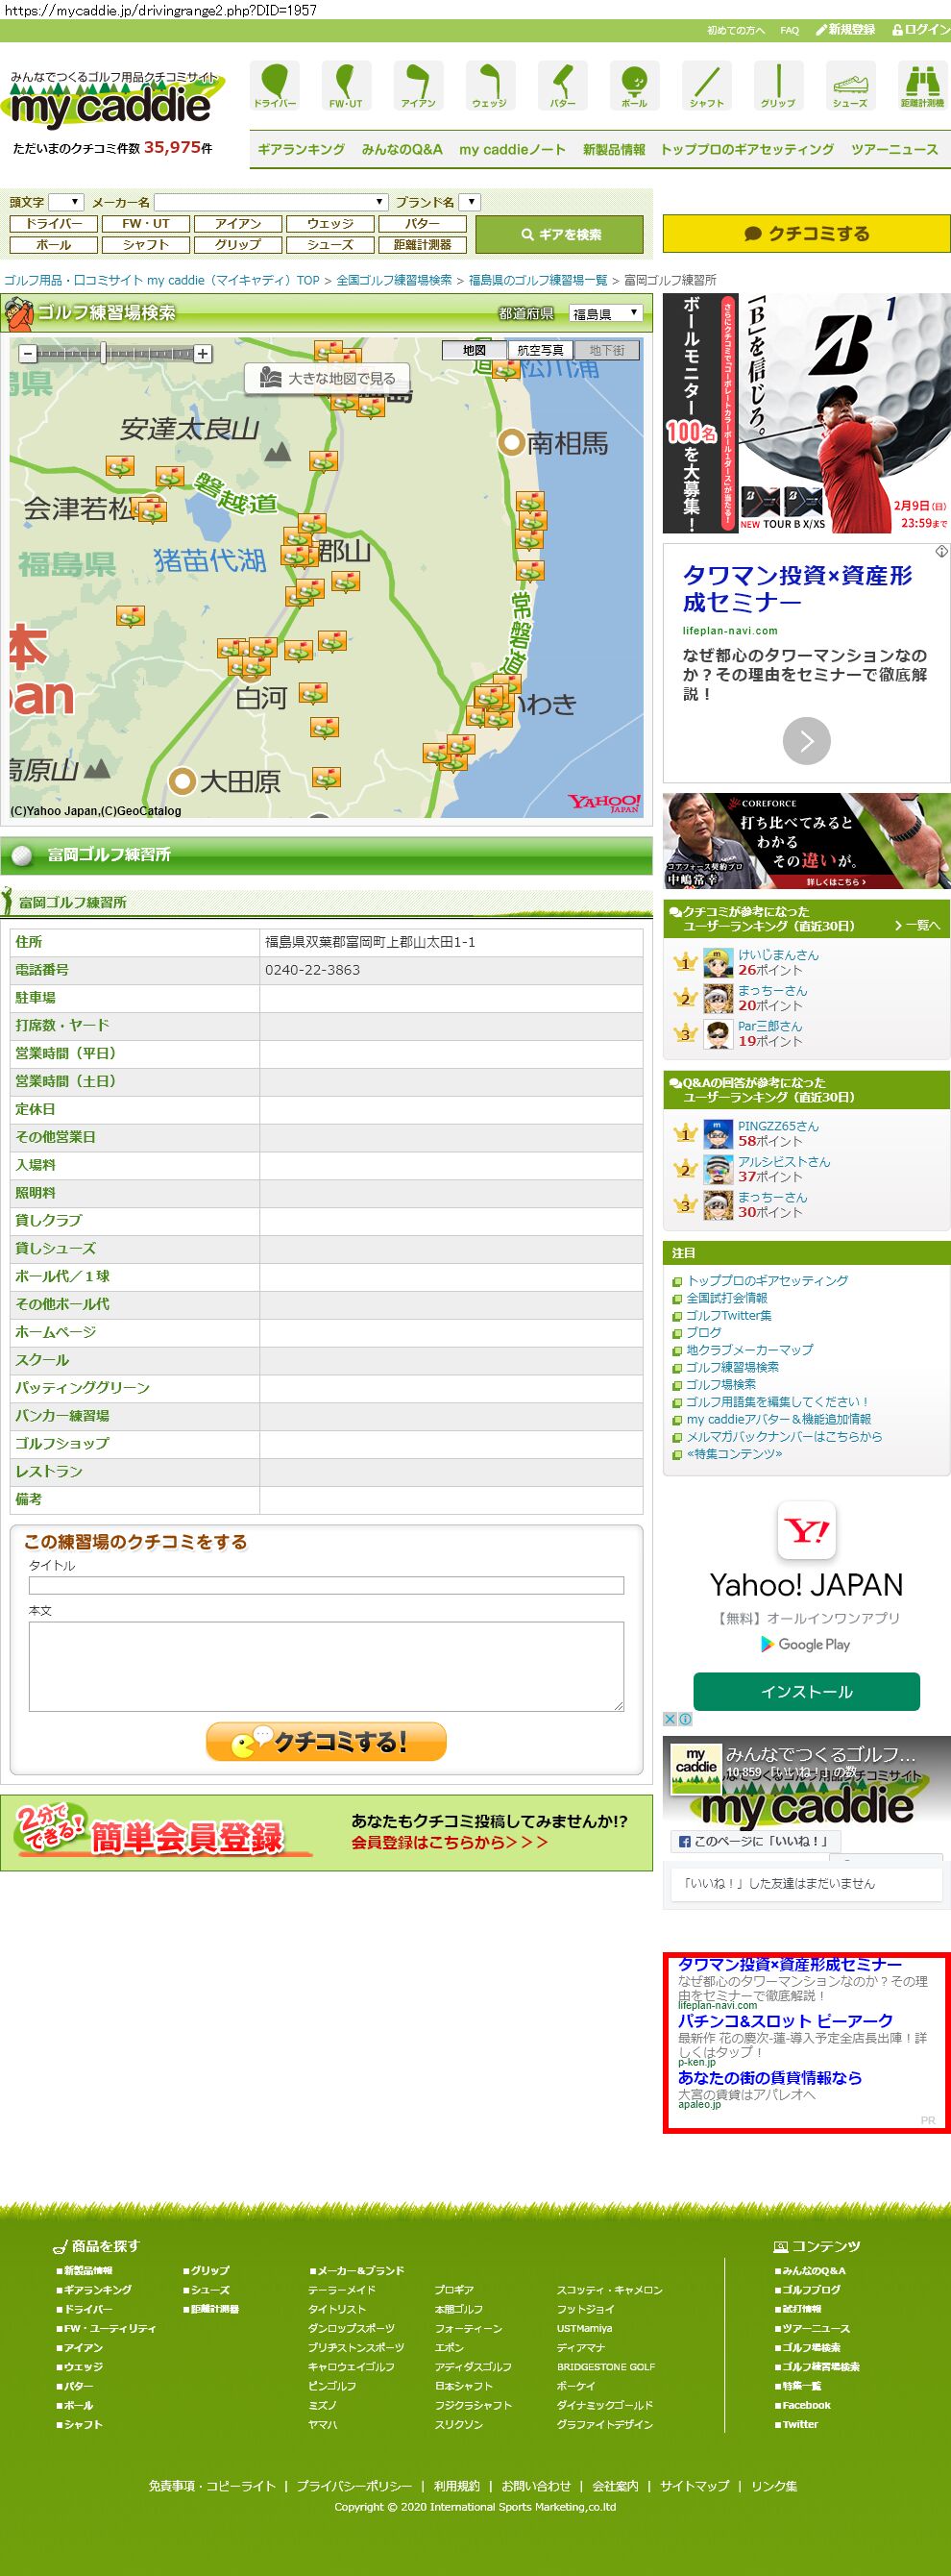Open 新製品情報 menu item
This screenshot has width=951, height=2576.
614,149
